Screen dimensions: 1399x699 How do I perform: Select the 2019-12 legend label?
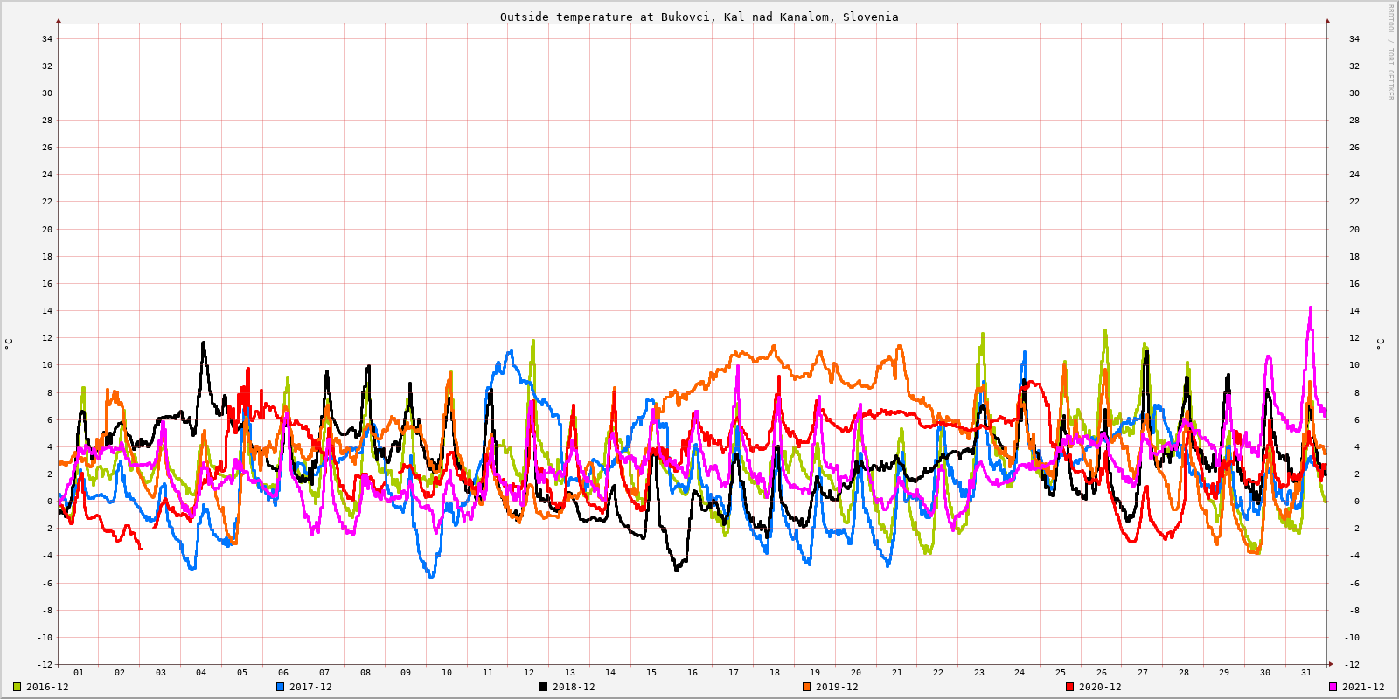(837, 687)
